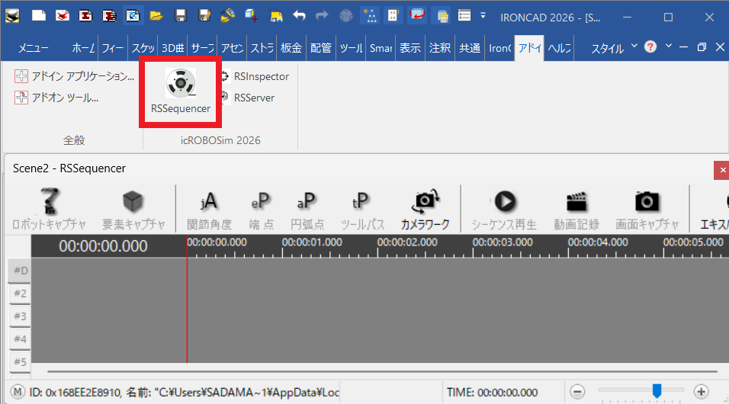Open RSInspector from the icROBOSim group
This screenshot has height=404, width=729.
pyautogui.click(x=255, y=76)
